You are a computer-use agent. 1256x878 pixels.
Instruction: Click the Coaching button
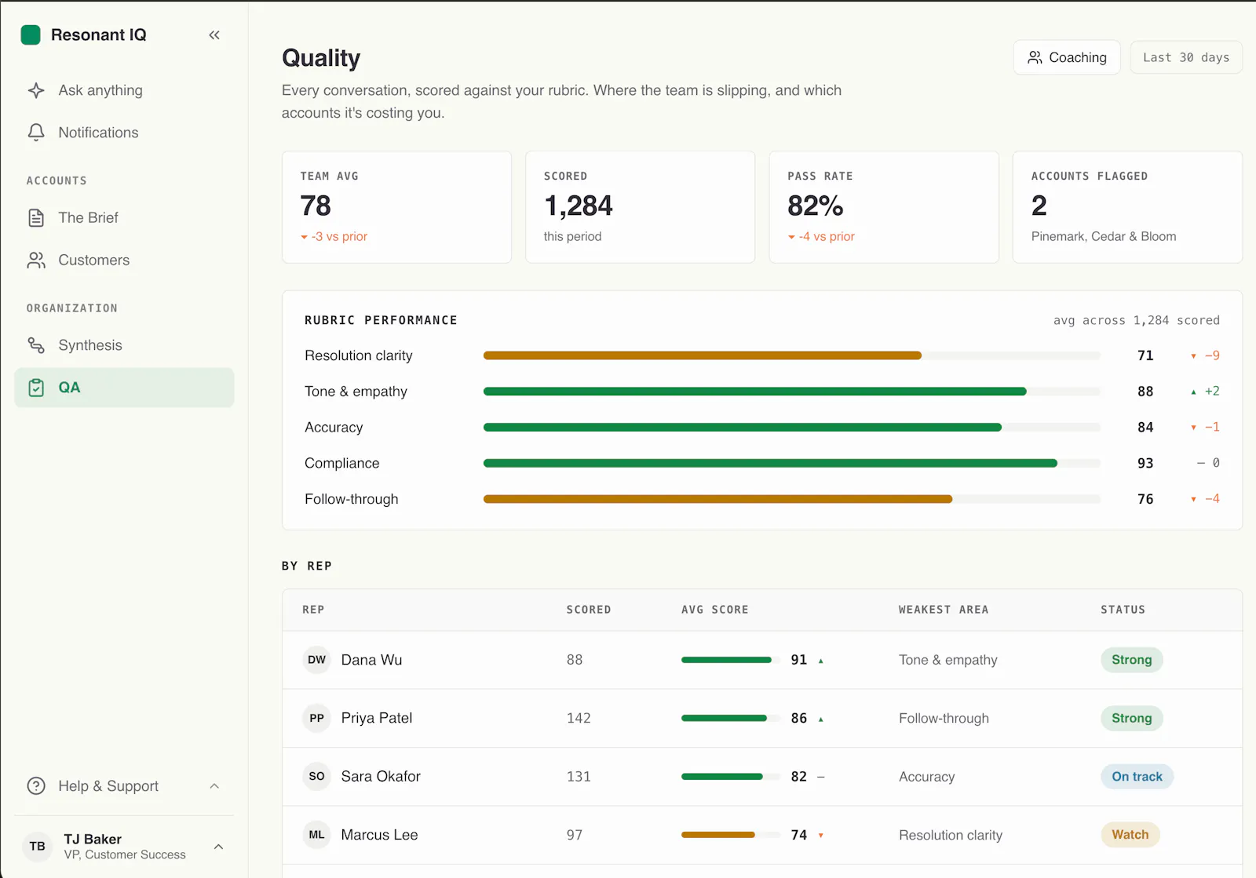pyautogui.click(x=1067, y=57)
